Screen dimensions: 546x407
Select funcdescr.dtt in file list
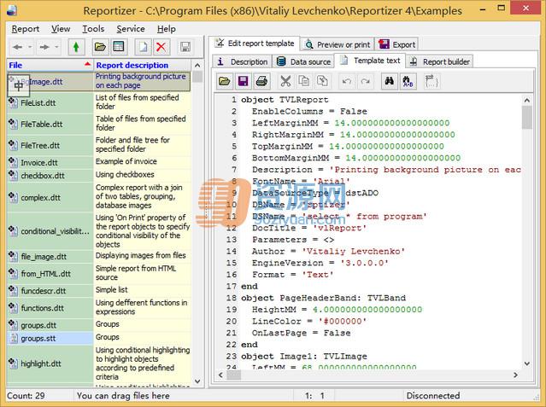[x=50, y=291]
